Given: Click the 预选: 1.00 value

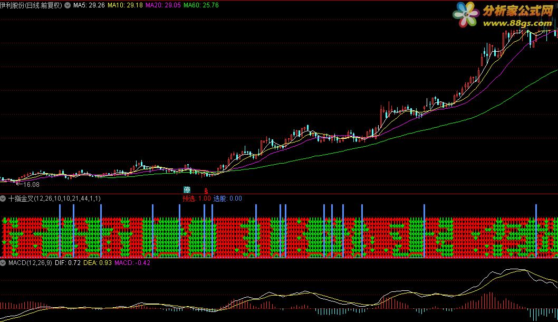Looking at the screenshot, I should (196, 198).
